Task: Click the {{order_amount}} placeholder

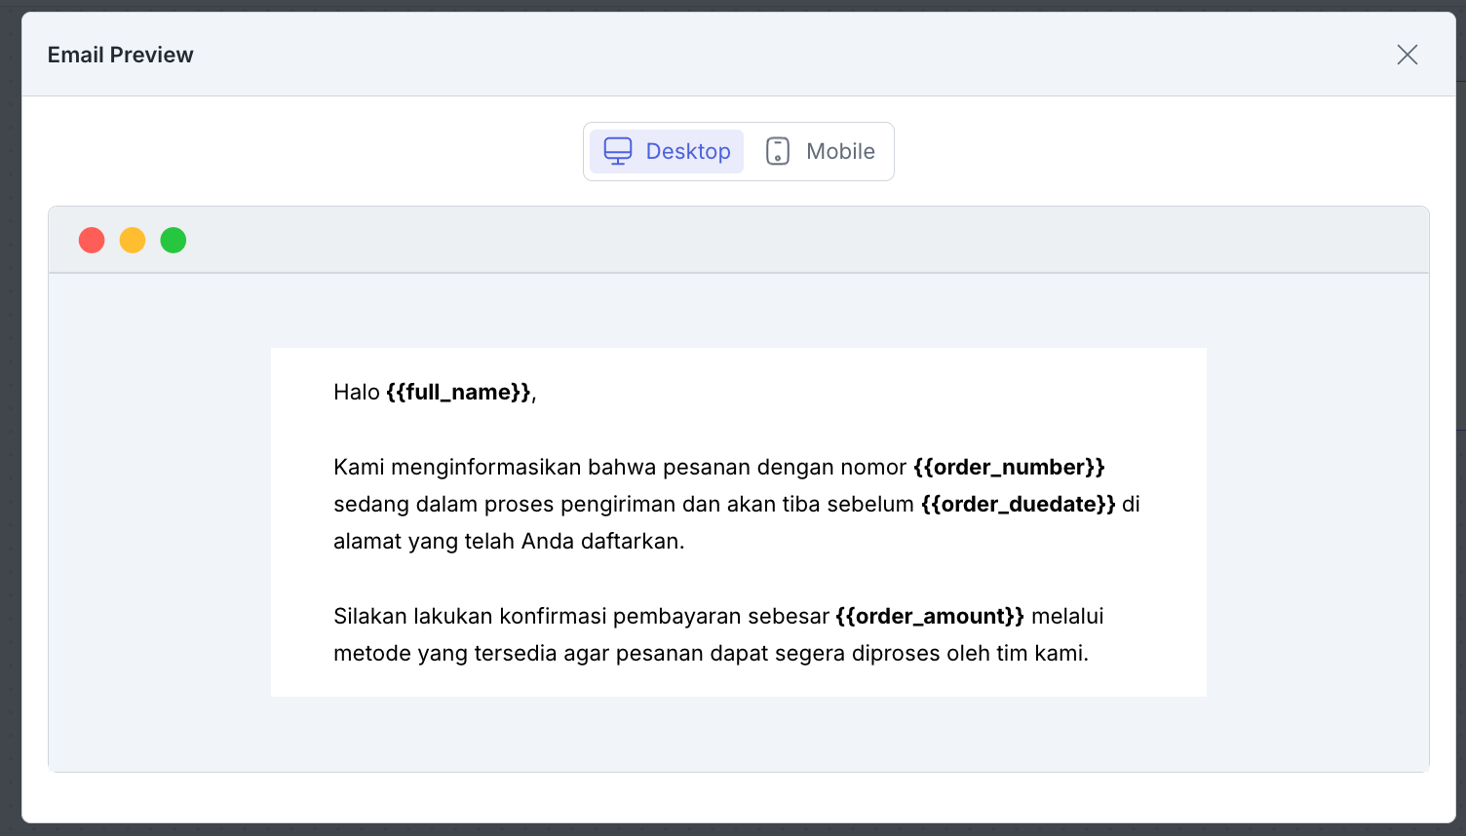Action: click(929, 616)
